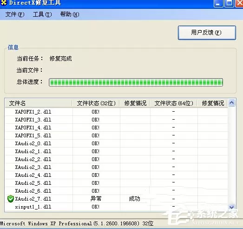243x229 pixels.
Task: Minimize the DirectX修复工具 window
Action: [218, 3]
